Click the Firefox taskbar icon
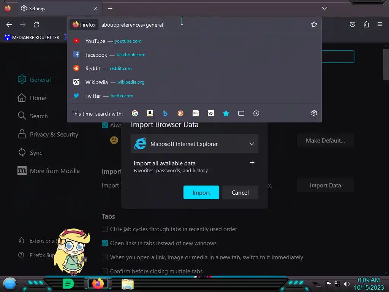Viewport: 389px width, 292px height. tap(98, 284)
